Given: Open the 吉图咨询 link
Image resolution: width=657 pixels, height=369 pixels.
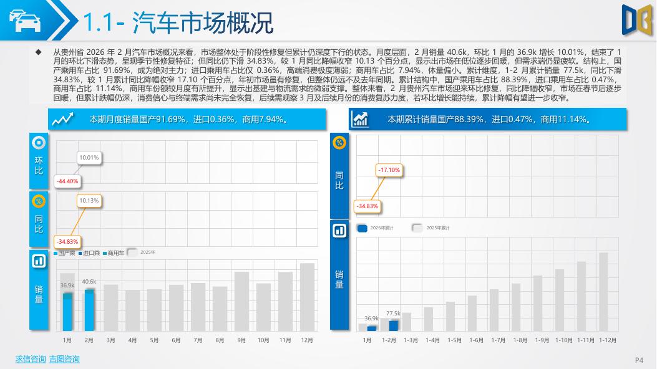Looking at the screenshot, I should 64,359.
